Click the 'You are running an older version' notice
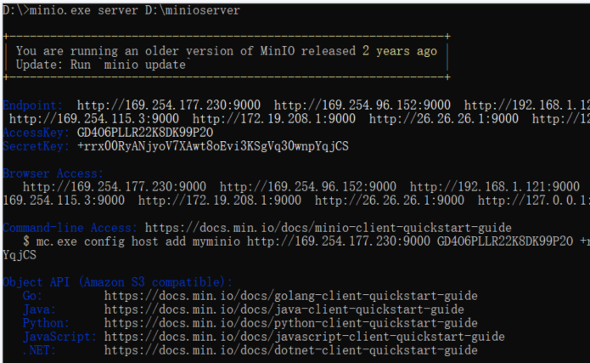The width and height of the screenshot is (590, 363). tap(227, 51)
